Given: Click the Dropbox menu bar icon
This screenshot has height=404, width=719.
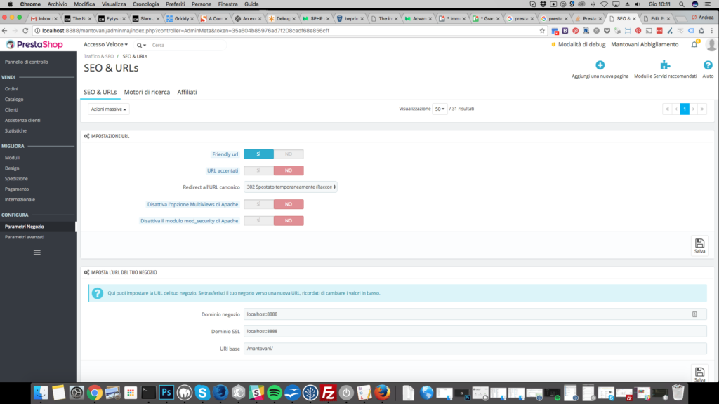Looking at the screenshot, I should pyautogui.click(x=543, y=4).
